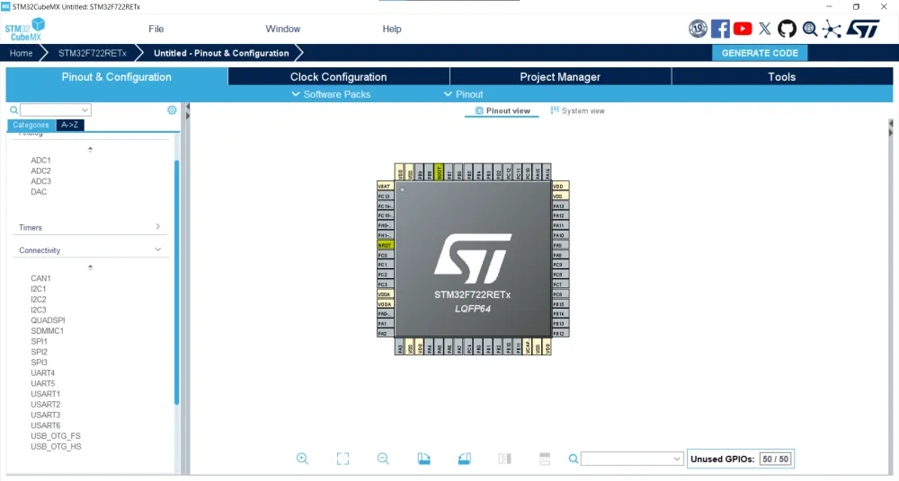Go to Project Manager tab
899x481 pixels.
(x=560, y=77)
